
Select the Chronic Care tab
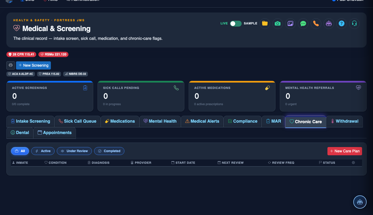pos(306,122)
